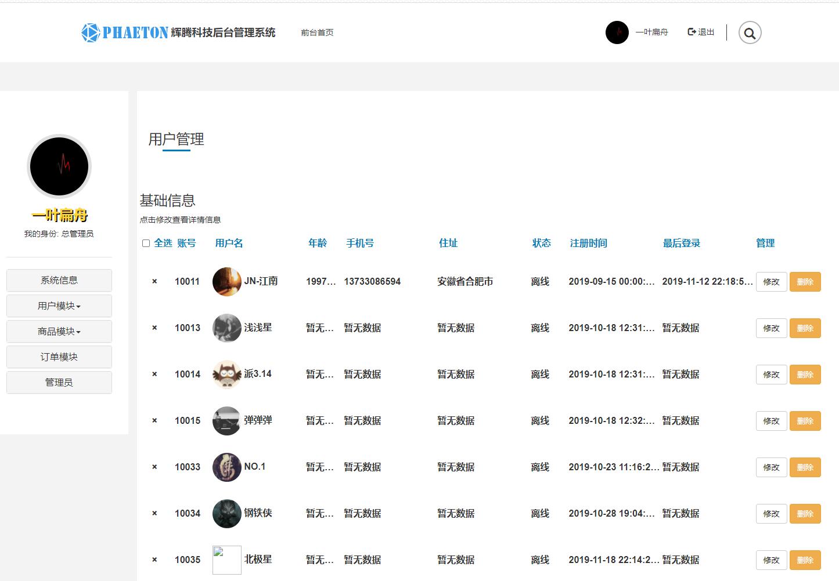Click 修改 for user JN-江南
Viewport: 839px width, 581px height.
pos(771,281)
